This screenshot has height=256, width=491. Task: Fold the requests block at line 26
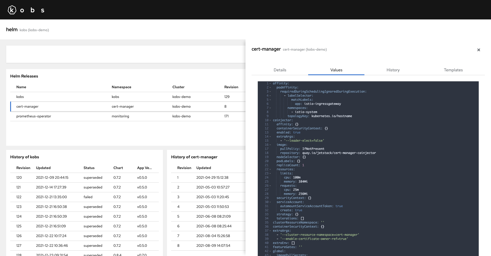pos(270,186)
